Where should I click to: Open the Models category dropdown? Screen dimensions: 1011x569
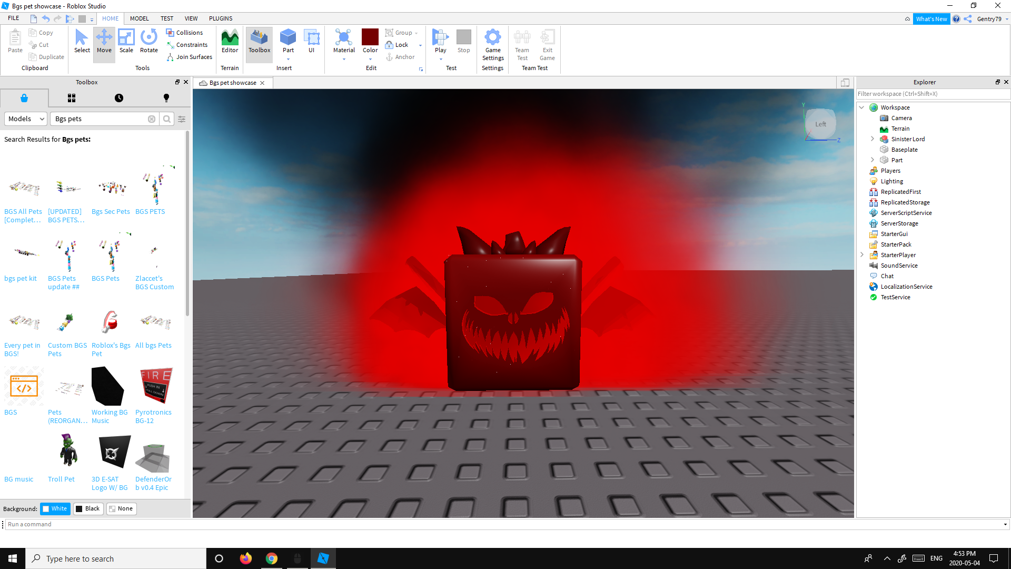[26, 119]
